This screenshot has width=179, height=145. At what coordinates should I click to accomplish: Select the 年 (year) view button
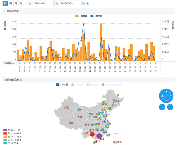[x=21, y=3]
